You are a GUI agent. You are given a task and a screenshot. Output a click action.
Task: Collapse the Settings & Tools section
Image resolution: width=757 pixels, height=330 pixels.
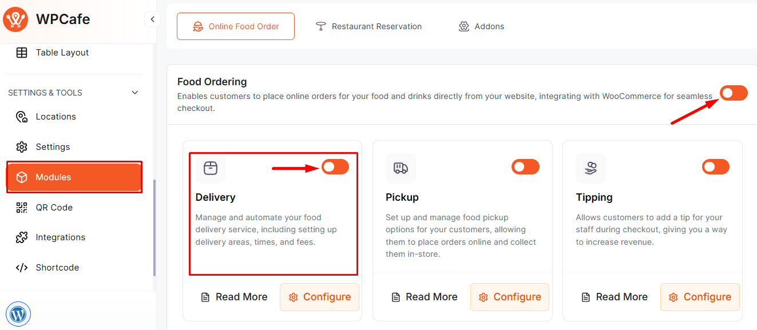(x=135, y=93)
